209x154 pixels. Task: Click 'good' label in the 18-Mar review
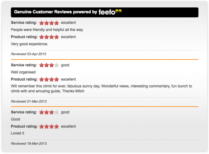click(65, 112)
